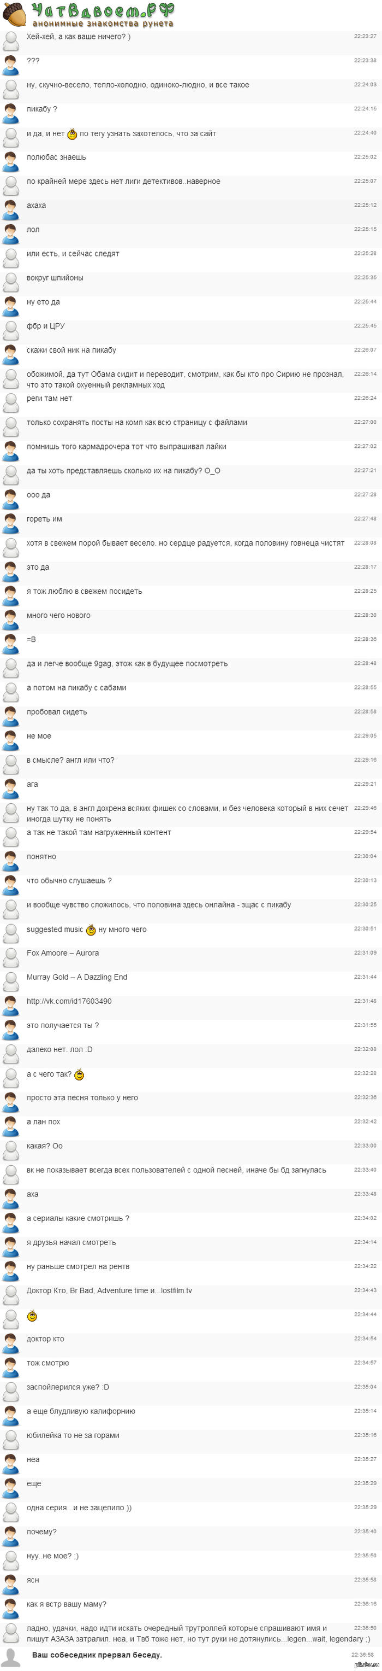
Task: Click the avatar beside "как я встр вашу маму?"
Action: [10, 1608]
